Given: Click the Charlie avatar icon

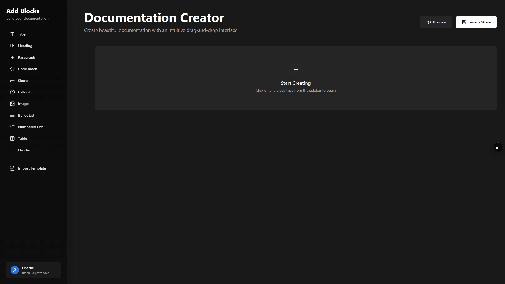Looking at the screenshot, I should (x=14, y=270).
